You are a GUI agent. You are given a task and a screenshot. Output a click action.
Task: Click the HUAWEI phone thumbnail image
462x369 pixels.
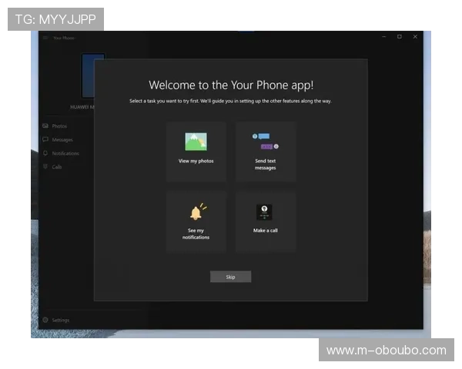click(x=92, y=75)
